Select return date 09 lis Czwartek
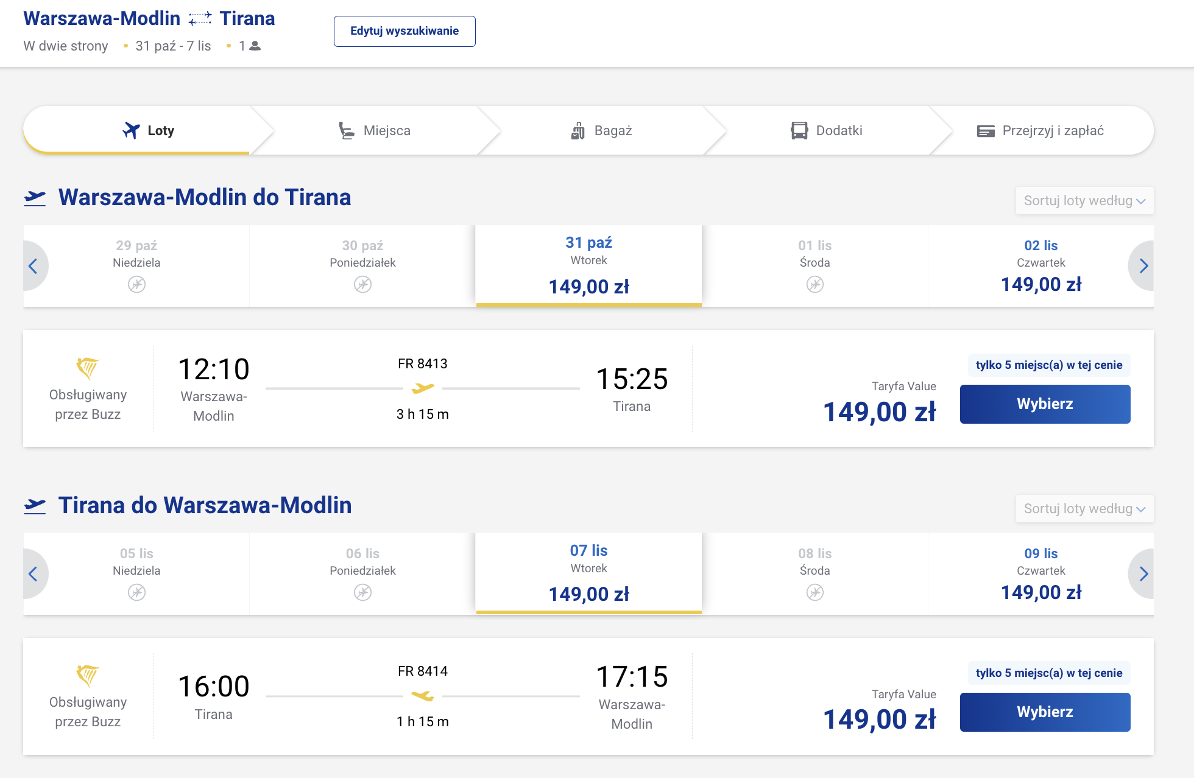 1040,574
